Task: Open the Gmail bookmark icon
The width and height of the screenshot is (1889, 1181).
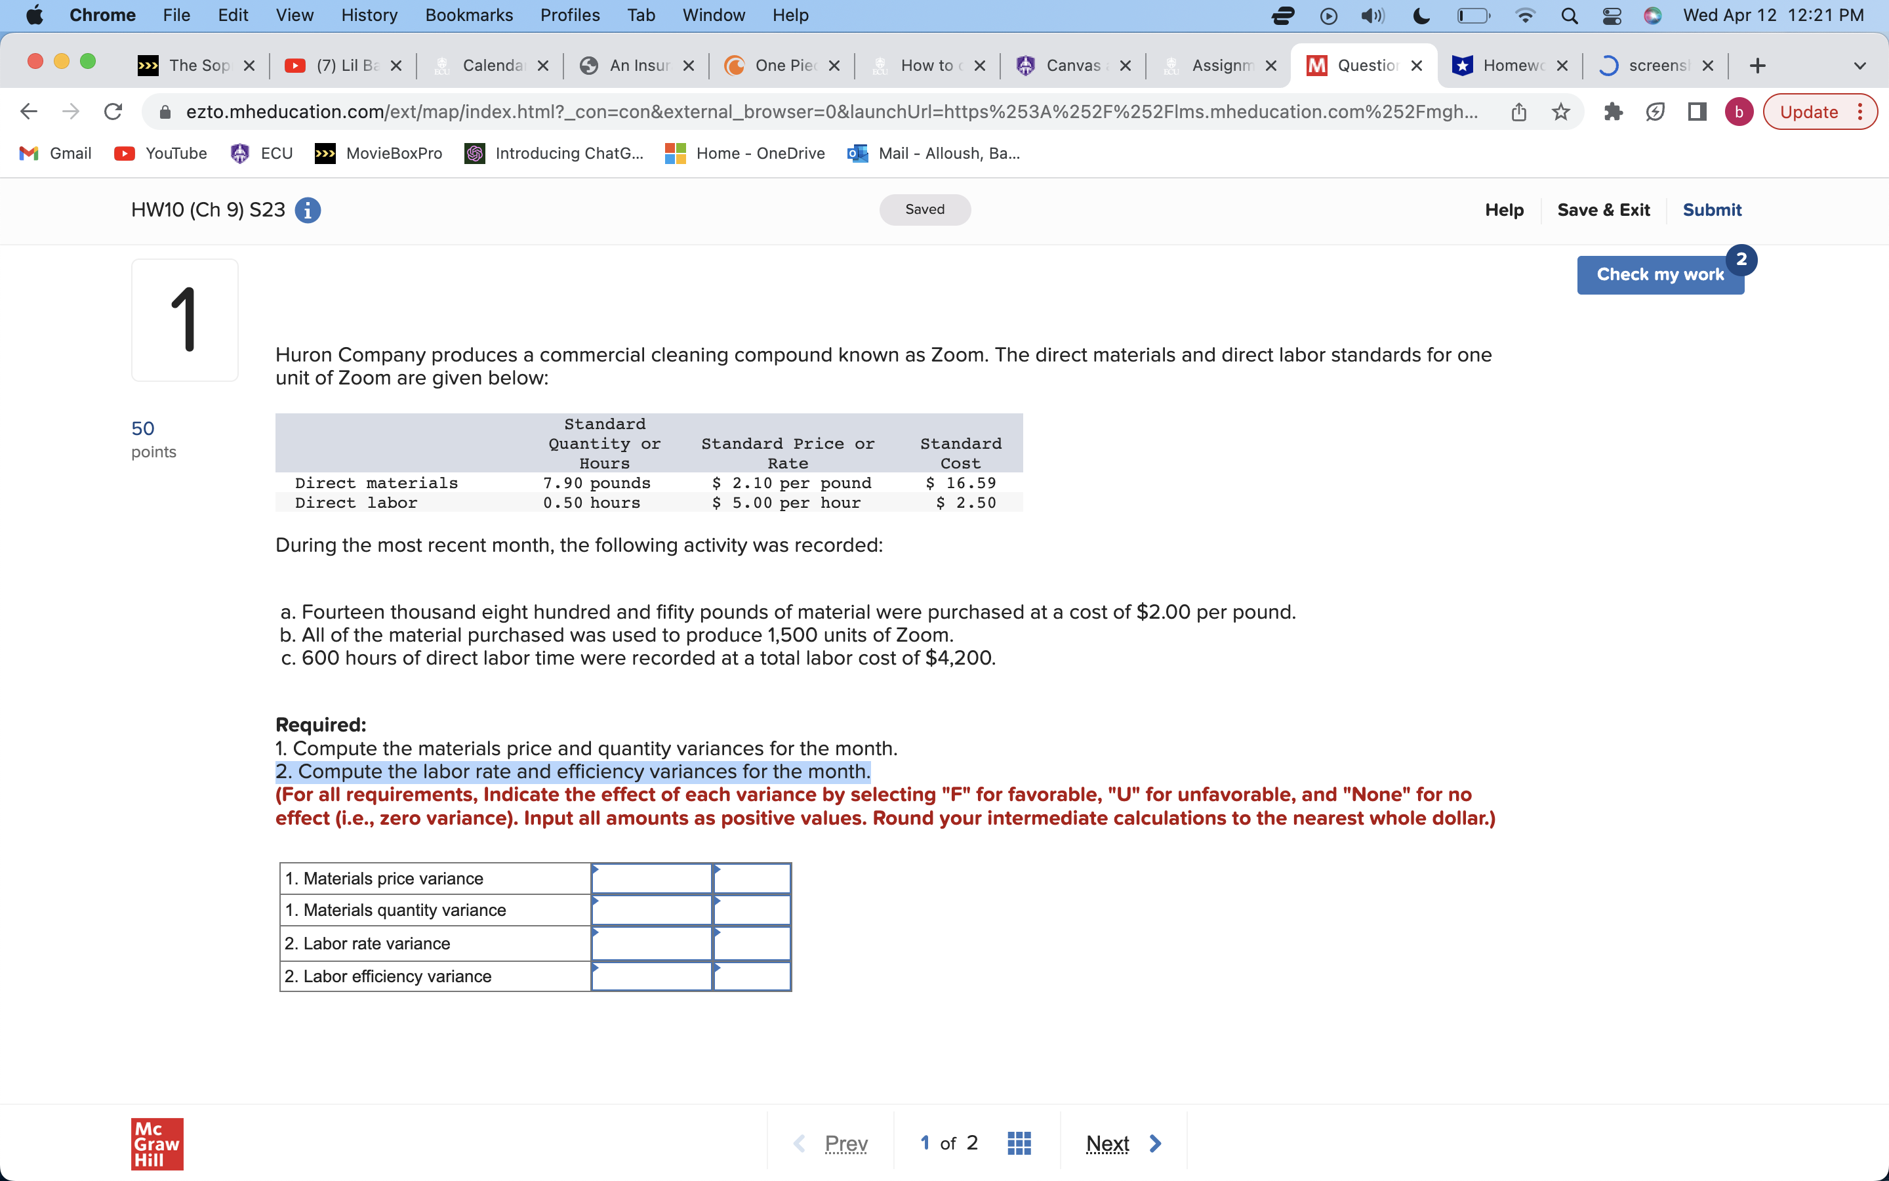Action: tap(28, 153)
